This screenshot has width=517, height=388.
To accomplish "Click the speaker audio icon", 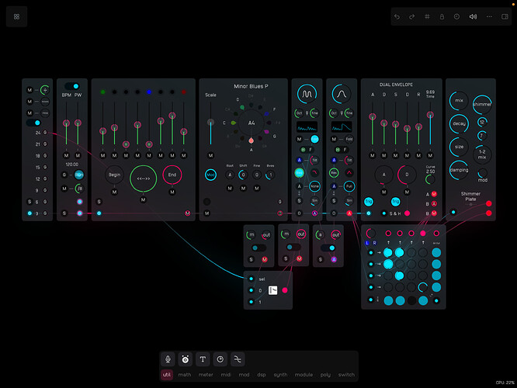I will [x=473, y=16].
